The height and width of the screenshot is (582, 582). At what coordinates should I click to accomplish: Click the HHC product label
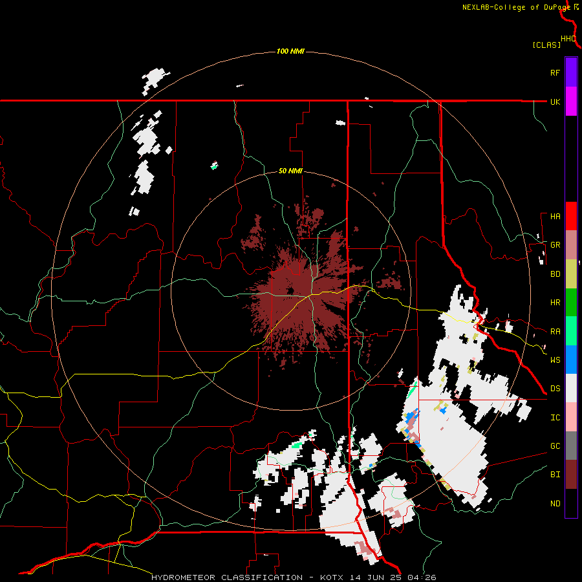click(568, 39)
